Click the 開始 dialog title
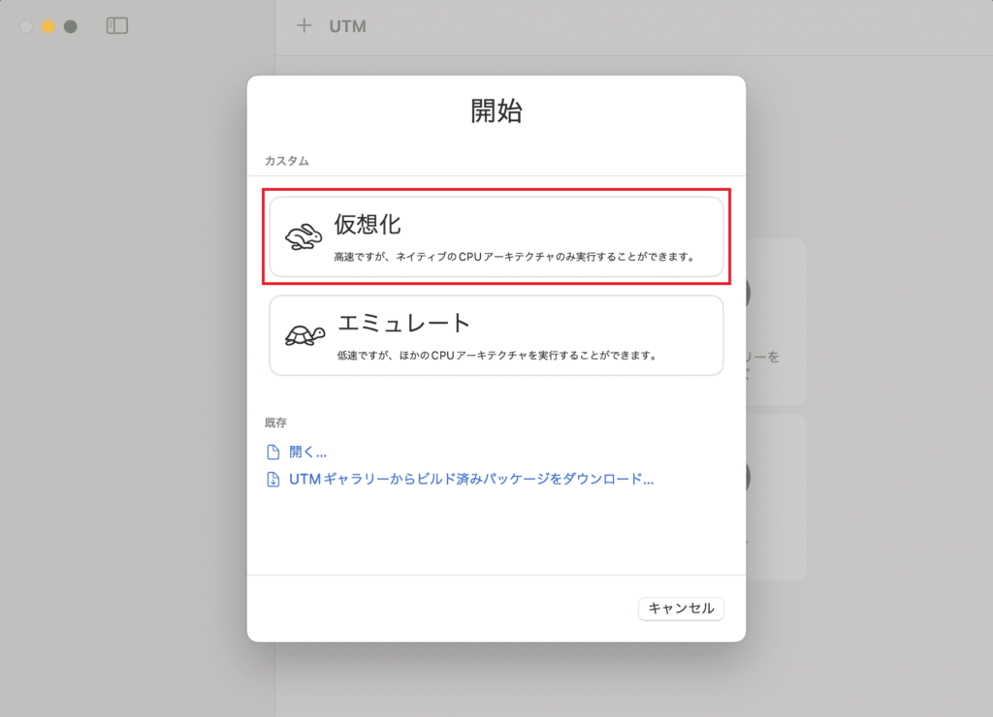This screenshot has height=717, width=993. (x=496, y=110)
